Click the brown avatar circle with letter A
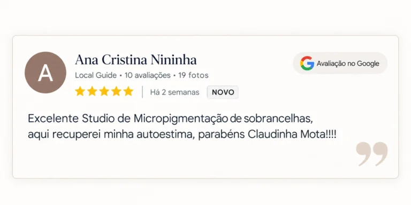This screenshot has height=205, width=411. 45,73
